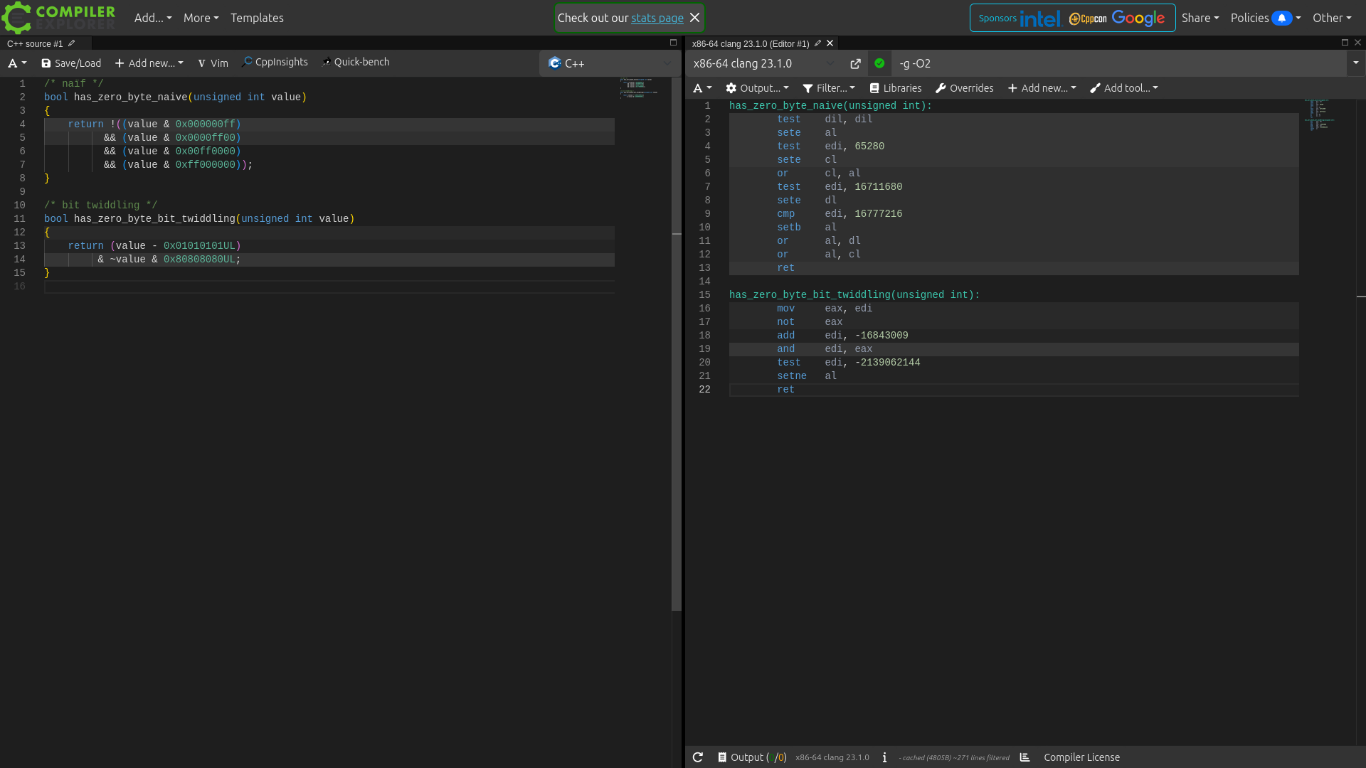1366x768 pixels.
Task: Open the Policies menu with bell
Action: click(1266, 18)
